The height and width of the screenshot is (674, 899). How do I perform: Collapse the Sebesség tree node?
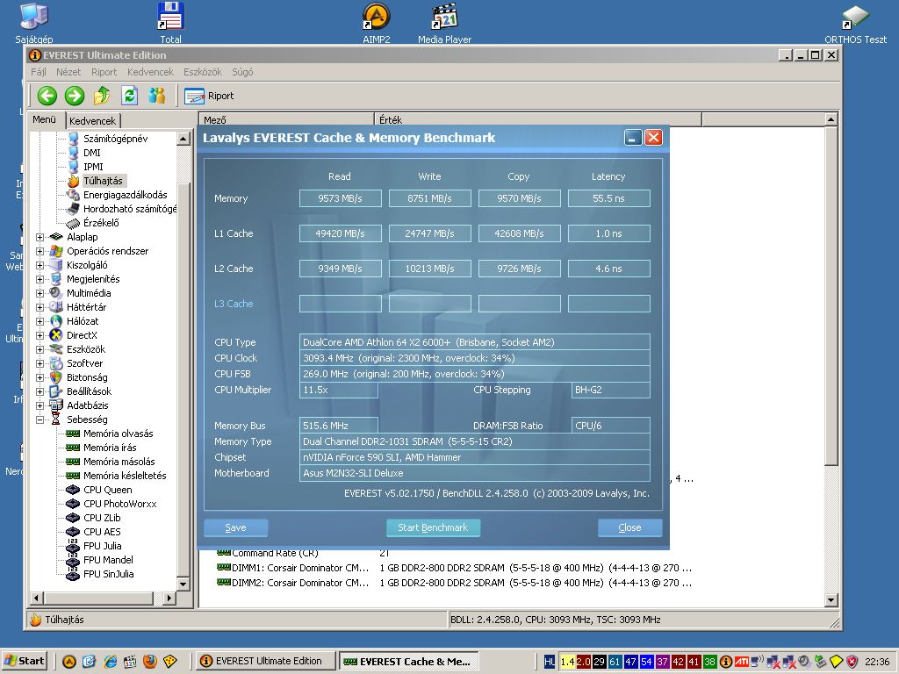(40, 419)
